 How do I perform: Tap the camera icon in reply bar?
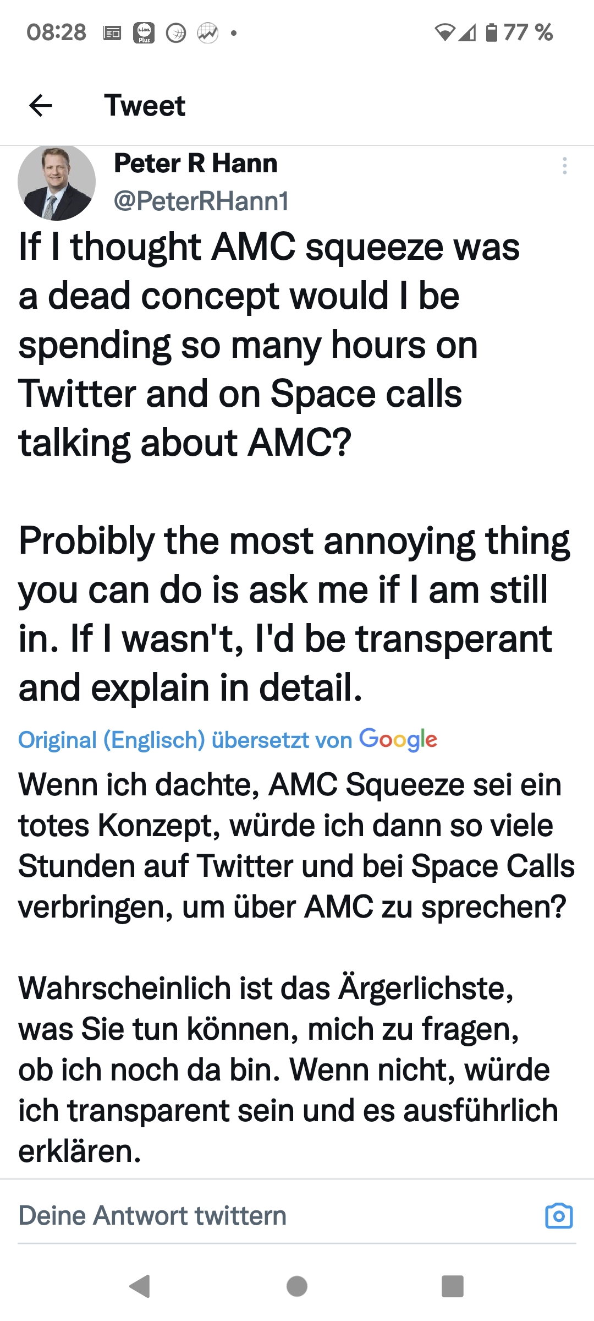point(559,1215)
